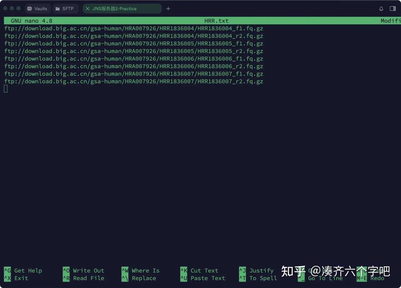Viewport: 401px width, 288px height.
Task: Select the Get Help shortcut in nano
Action: click(28, 270)
